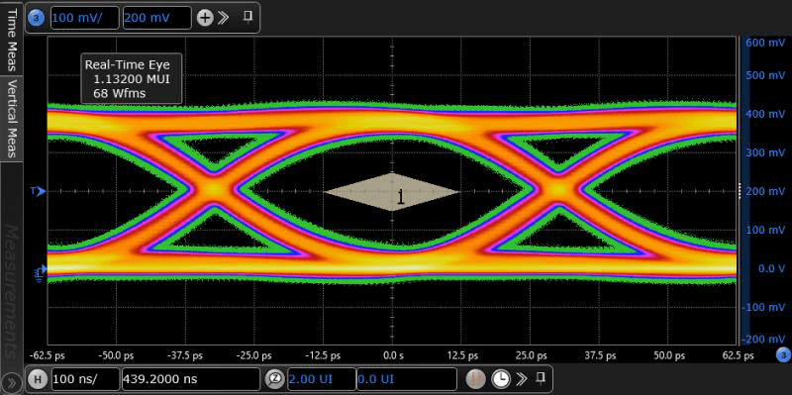Select the channel ground reference marker

click(x=41, y=273)
